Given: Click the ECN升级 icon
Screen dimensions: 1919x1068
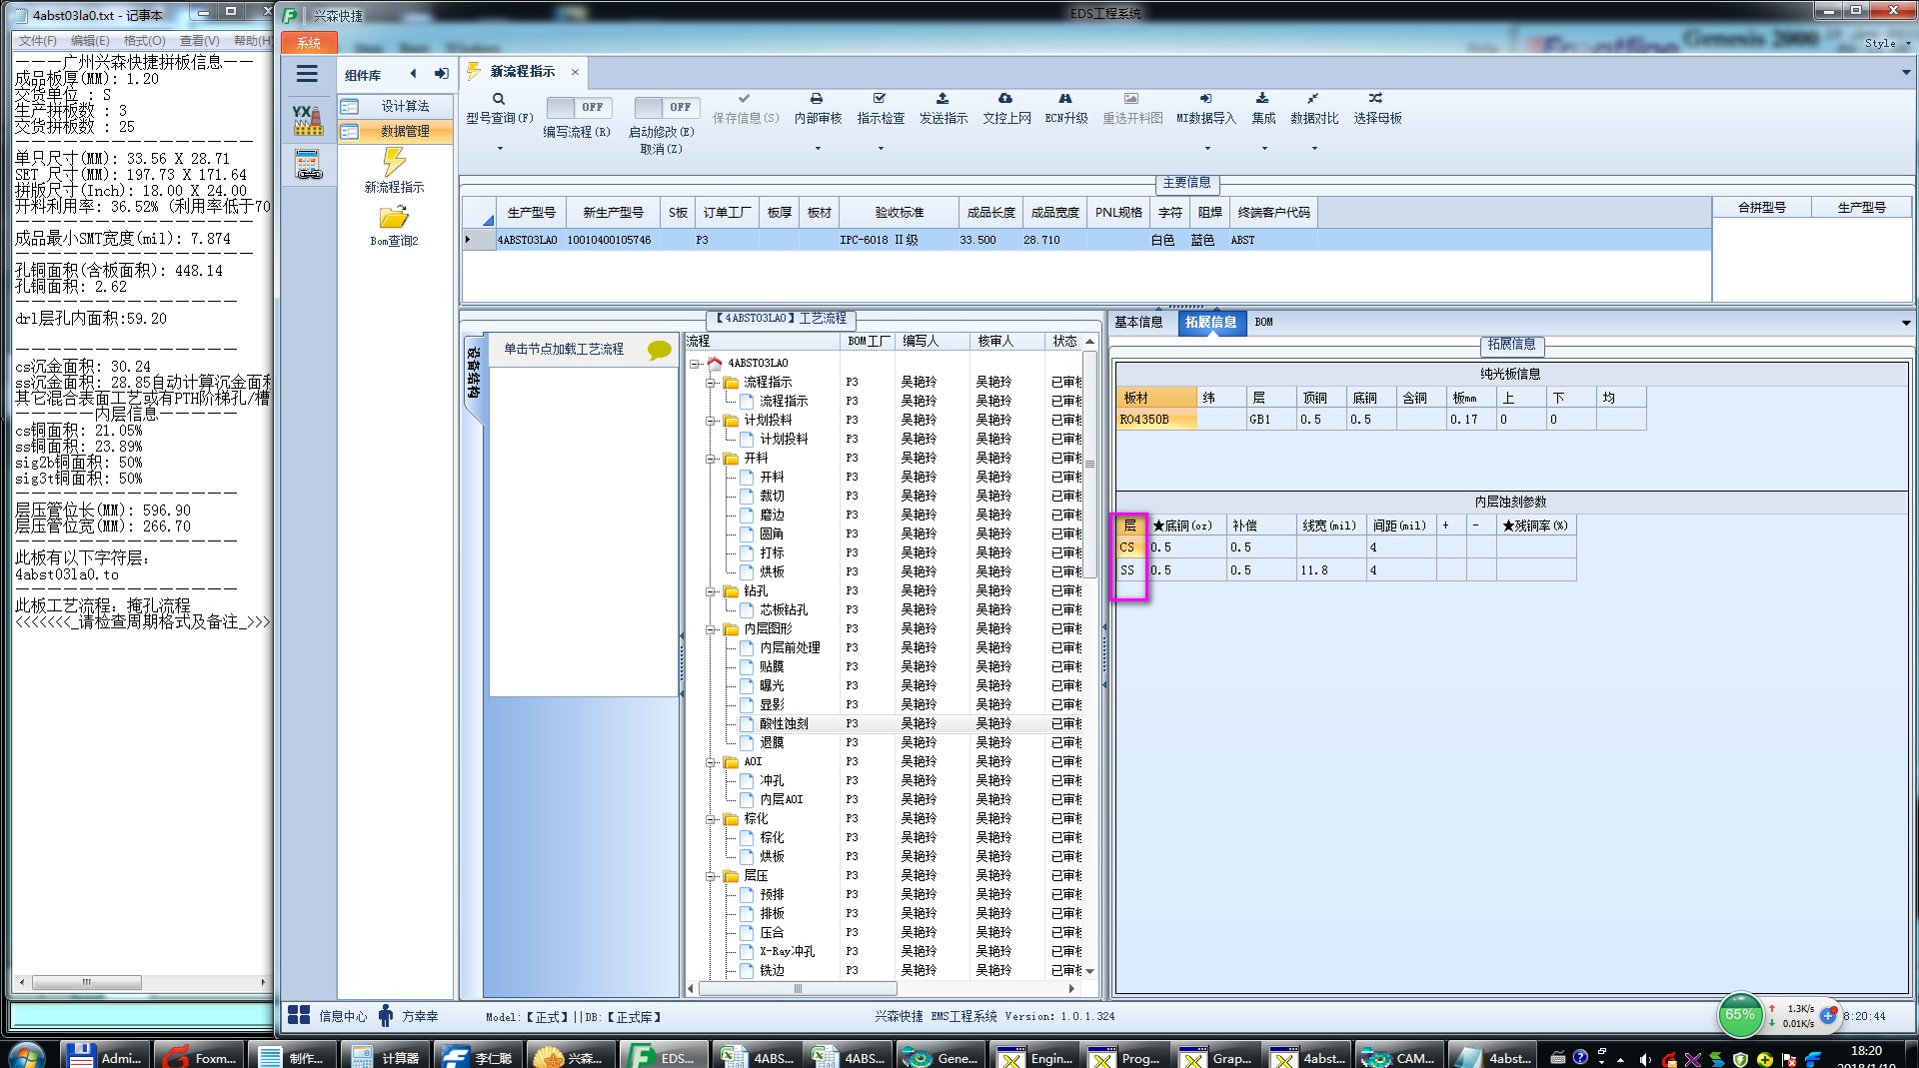Looking at the screenshot, I should click(x=1065, y=99).
